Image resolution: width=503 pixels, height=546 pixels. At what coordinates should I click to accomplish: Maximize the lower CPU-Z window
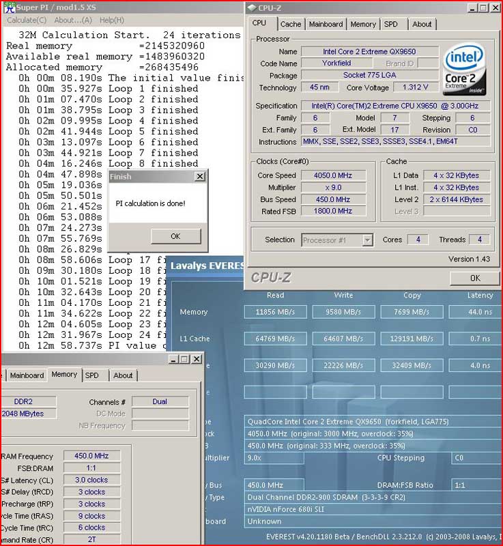coord(184,359)
